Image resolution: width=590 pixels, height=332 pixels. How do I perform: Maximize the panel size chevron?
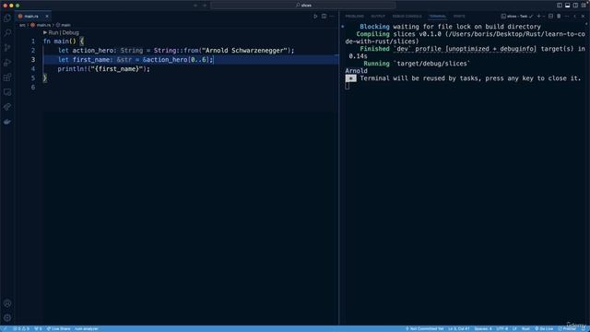click(x=574, y=17)
